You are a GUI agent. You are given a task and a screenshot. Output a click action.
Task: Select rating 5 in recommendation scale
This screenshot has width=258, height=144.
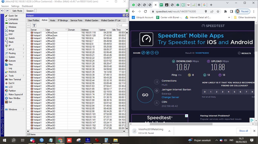(234, 92)
